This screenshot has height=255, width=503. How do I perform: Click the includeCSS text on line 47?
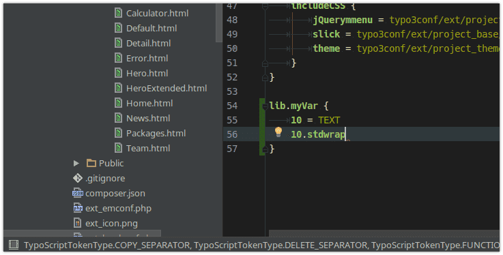pyautogui.click(x=318, y=6)
